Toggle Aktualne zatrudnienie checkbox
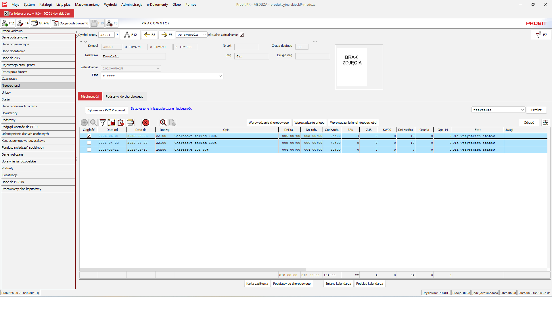Screen dimensions: 552x310 (x=242, y=35)
